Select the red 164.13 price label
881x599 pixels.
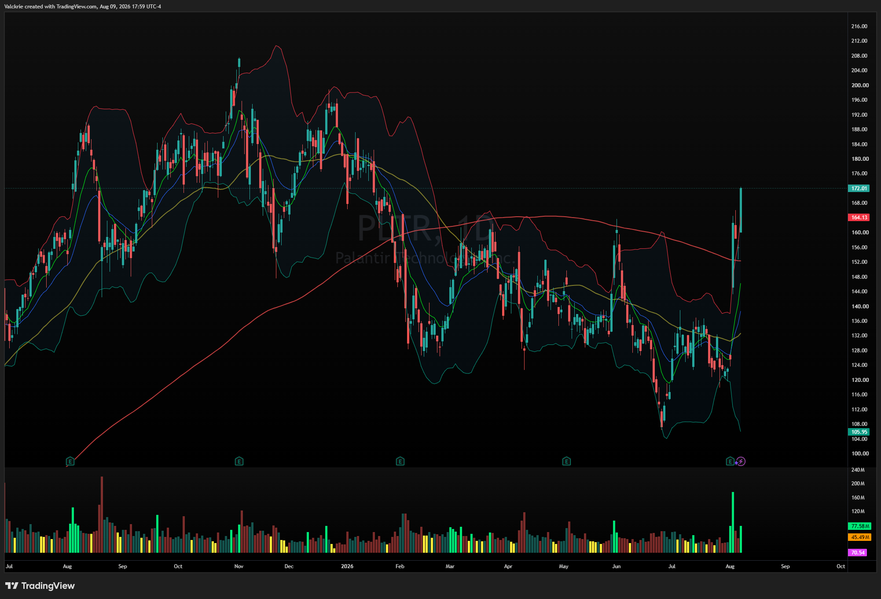[x=859, y=218]
